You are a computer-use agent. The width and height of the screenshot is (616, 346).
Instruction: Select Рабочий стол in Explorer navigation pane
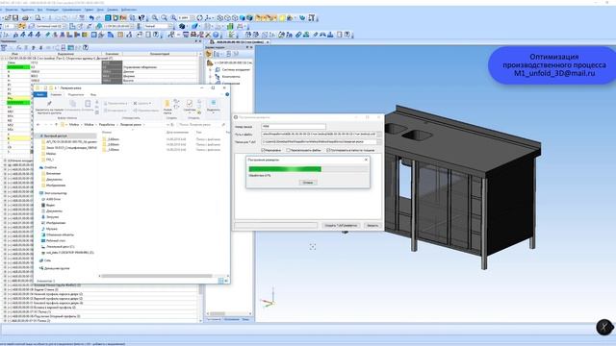(x=56, y=240)
